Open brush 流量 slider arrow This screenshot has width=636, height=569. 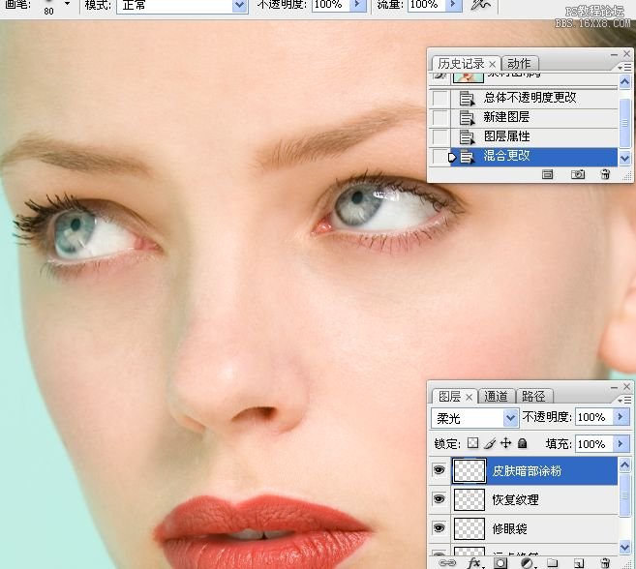[453, 5]
